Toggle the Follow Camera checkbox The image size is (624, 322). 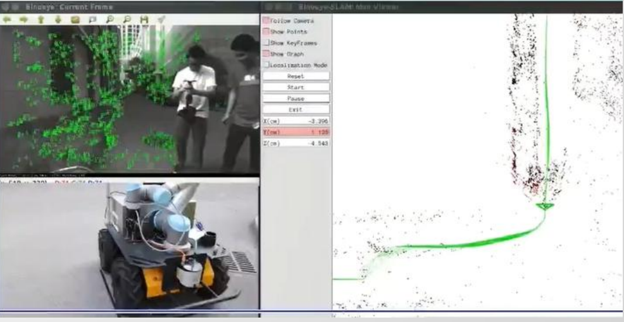click(x=266, y=20)
